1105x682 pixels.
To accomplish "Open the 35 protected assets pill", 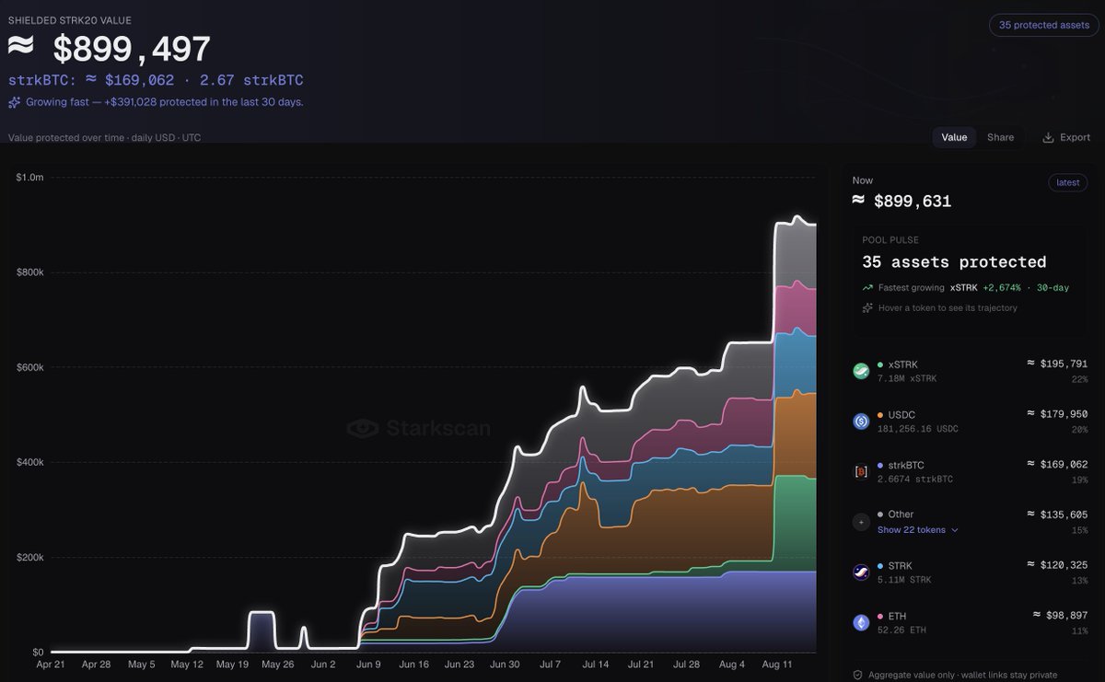I will coord(1043,25).
